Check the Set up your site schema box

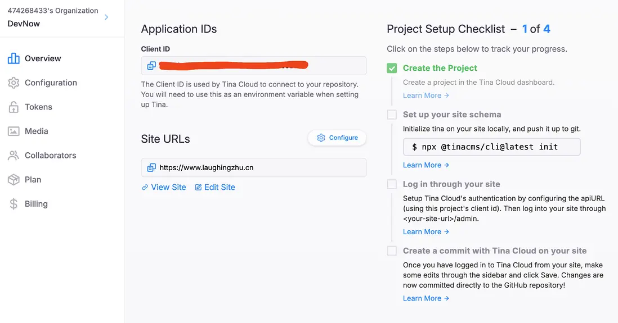point(392,115)
